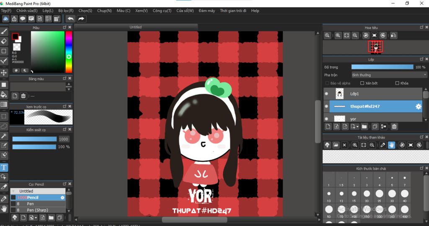Image resolution: width=429 pixels, height=226 pixels.
Task: Click the Undo arrow in top toolbar
Action: 70,18
